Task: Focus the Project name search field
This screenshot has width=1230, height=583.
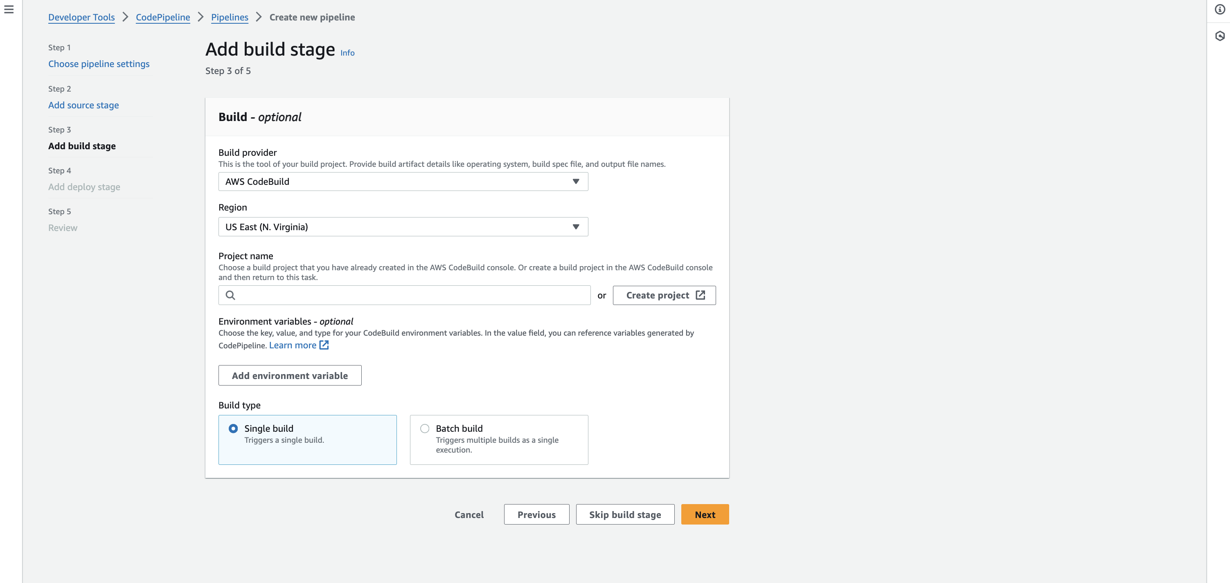Action: click(411, 295)
